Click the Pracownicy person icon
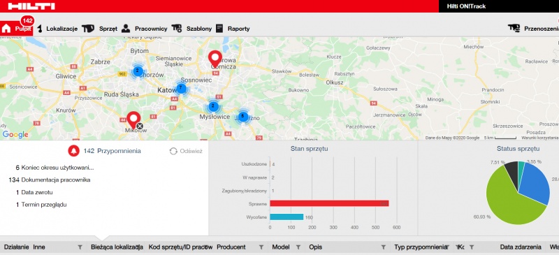The height and width of the screenshot is (255, 559). tap(126, 29)
